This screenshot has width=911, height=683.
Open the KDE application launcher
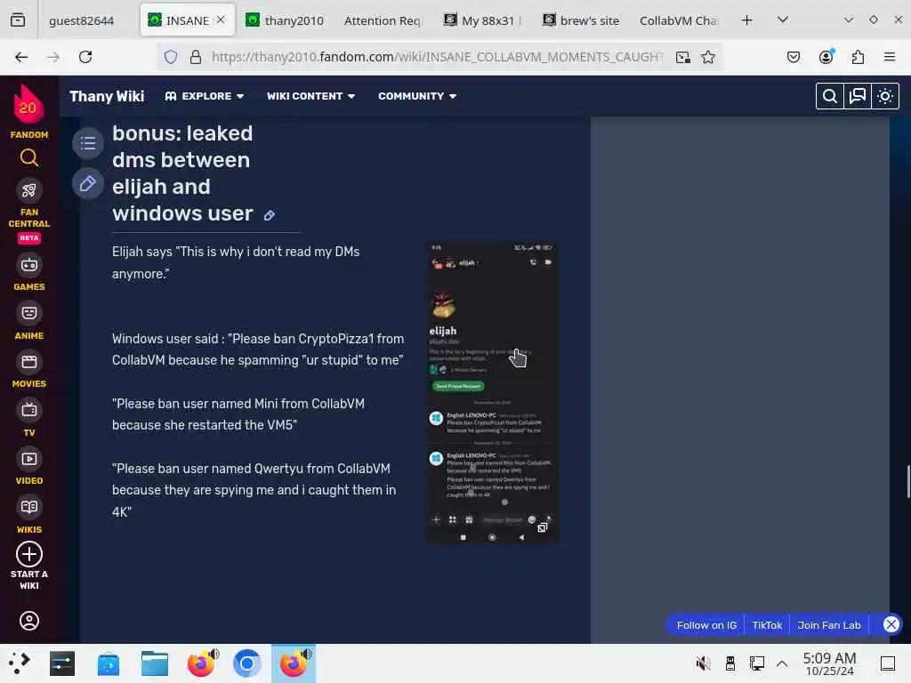(19, 663)
